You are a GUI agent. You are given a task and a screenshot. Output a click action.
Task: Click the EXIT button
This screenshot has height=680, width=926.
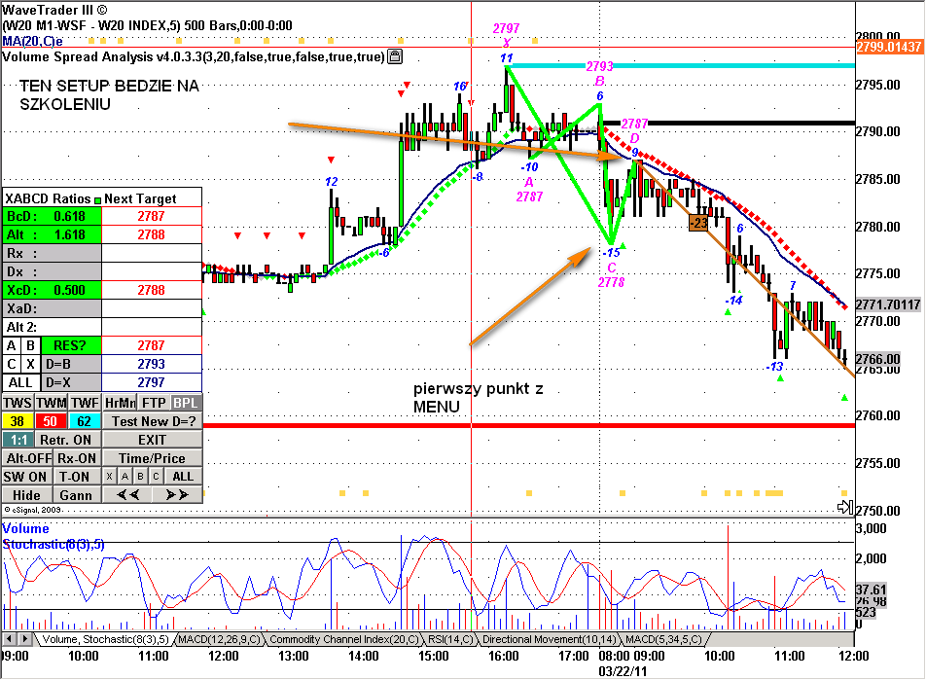pyautogui.click(x=153, y=440)
